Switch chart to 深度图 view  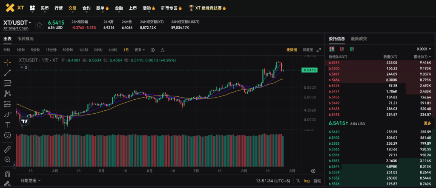click(x=307, y=50)
